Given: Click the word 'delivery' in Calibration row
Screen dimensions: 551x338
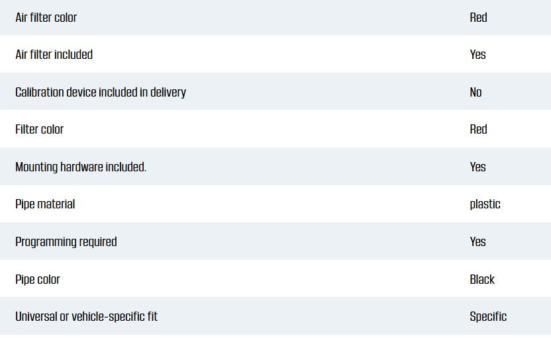Looking at the screenshot, I should [x=168, y=92].
